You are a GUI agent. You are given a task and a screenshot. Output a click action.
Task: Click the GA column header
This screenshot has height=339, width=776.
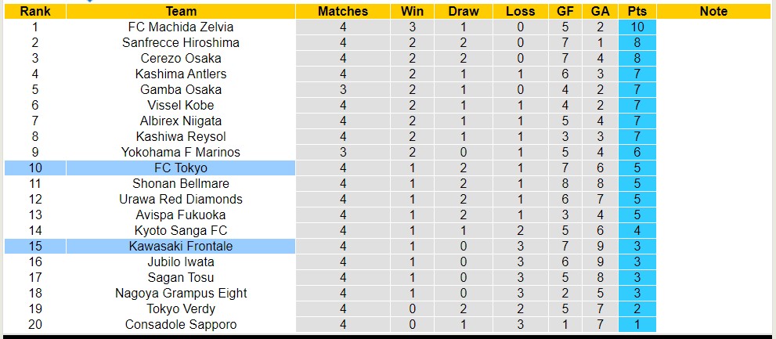coord(600,11)
